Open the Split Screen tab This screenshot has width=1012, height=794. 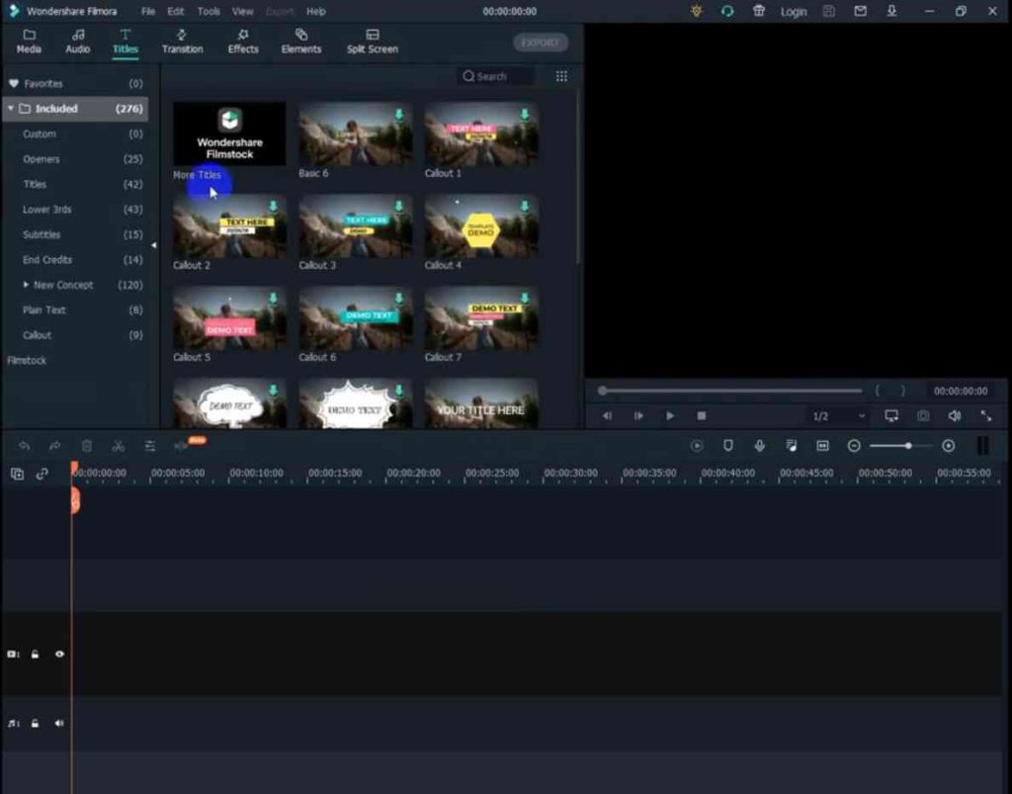(373, 42)
